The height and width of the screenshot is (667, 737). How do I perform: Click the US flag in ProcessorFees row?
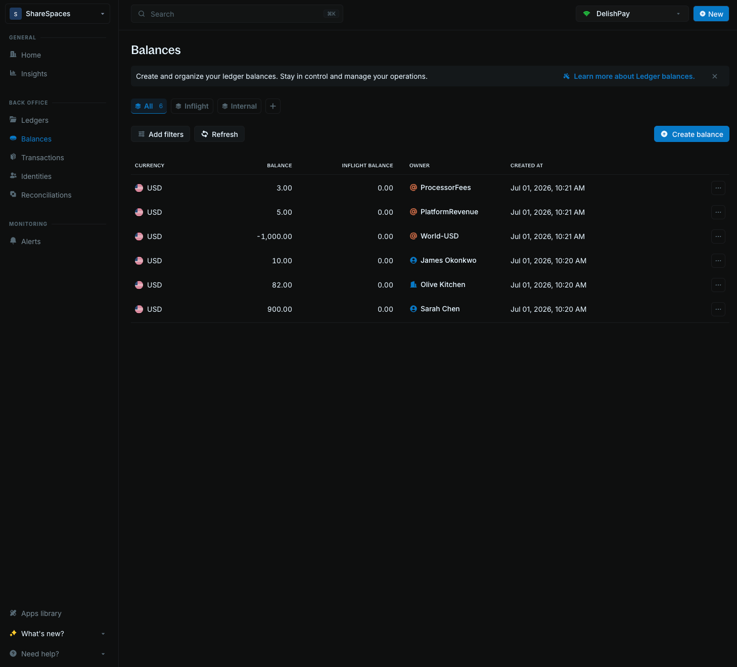139,188
